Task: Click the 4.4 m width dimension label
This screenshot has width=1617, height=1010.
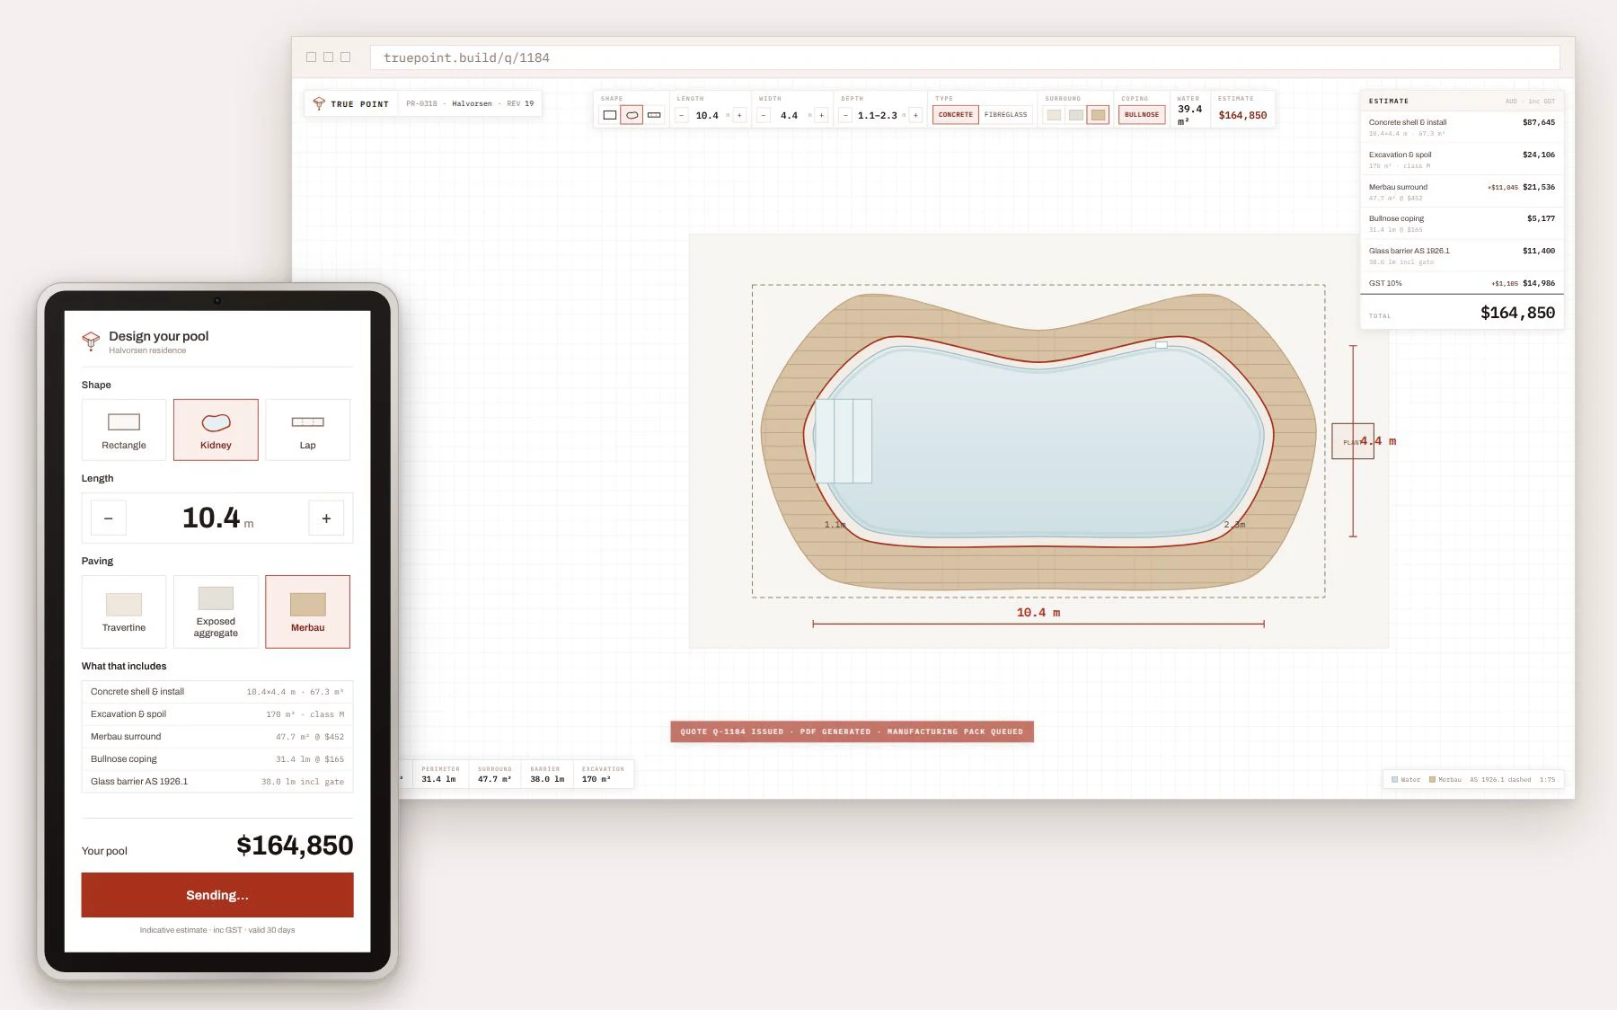Action: (x=1378, y=441)
